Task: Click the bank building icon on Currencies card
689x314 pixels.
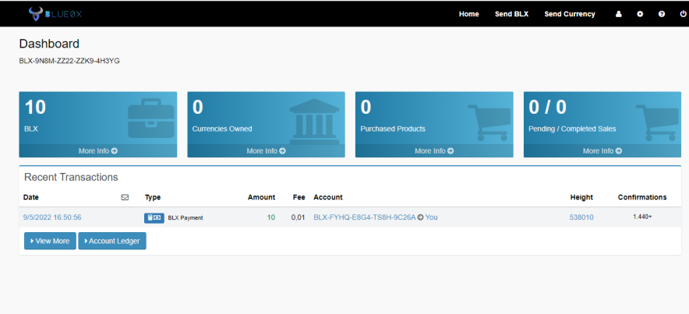Action: pos(315,122)
